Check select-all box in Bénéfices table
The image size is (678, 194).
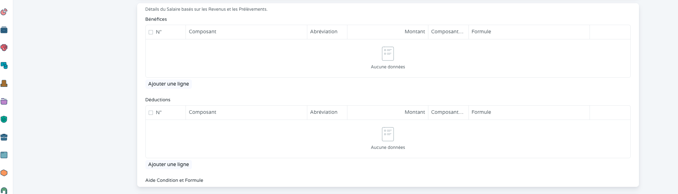pyautogui.click(x=151, y=32)
